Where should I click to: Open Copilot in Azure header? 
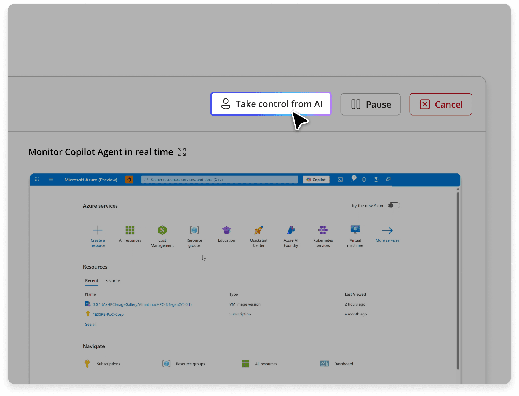pyautogui.click(x=316, y=180)
